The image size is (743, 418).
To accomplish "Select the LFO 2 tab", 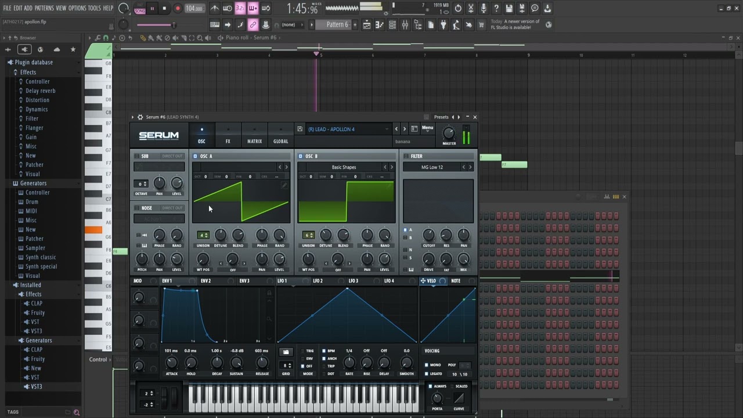I will [x=318, y=281].
